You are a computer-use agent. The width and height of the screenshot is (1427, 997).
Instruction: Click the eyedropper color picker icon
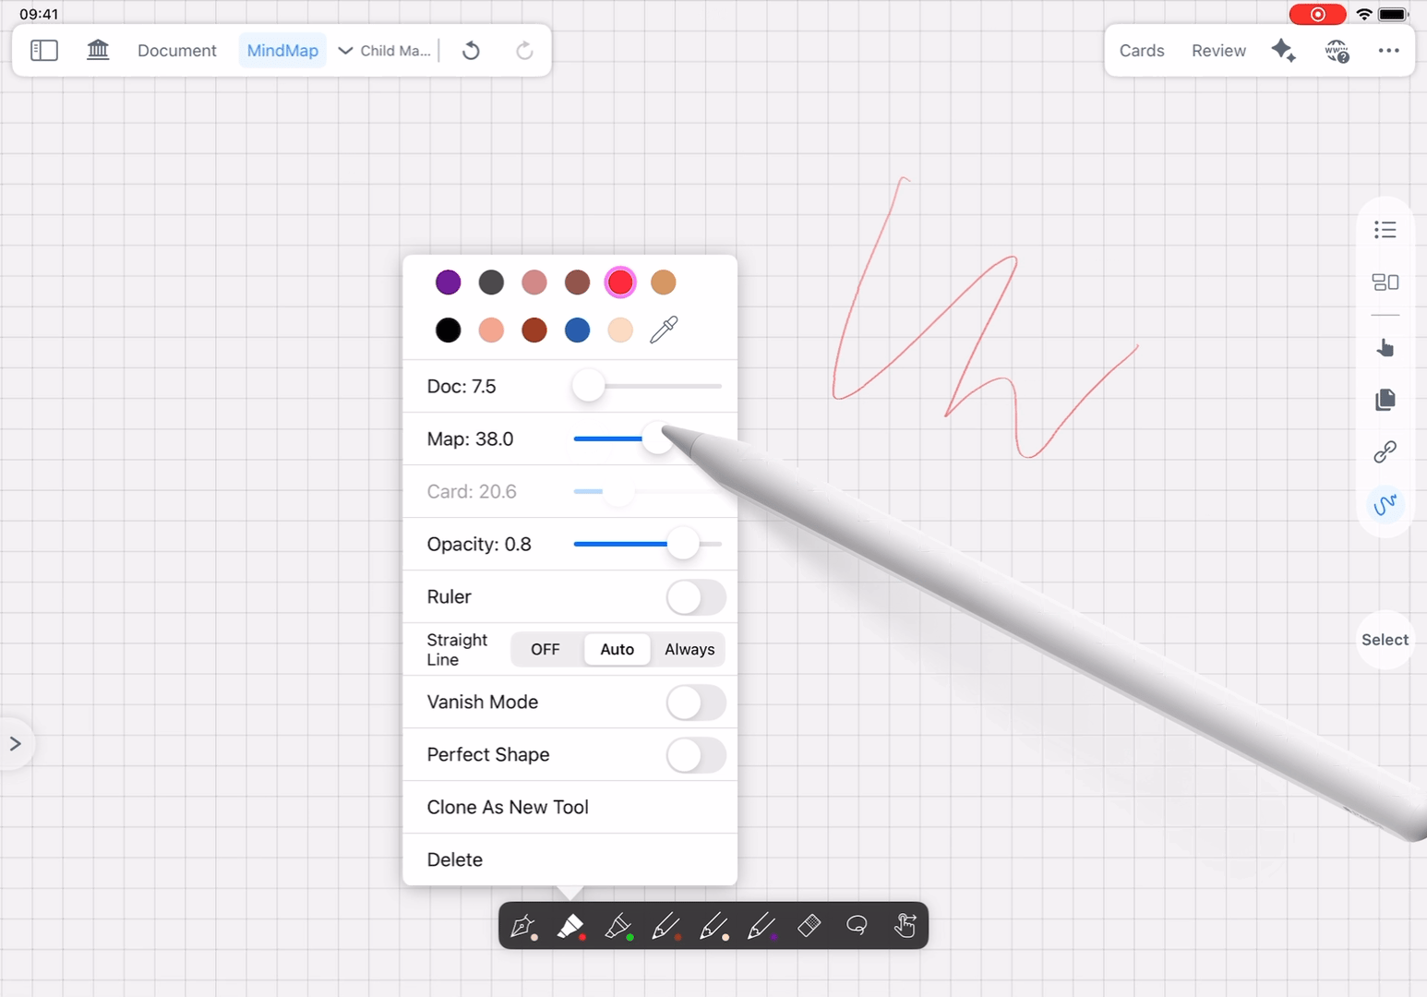click(x=664, y=330)
